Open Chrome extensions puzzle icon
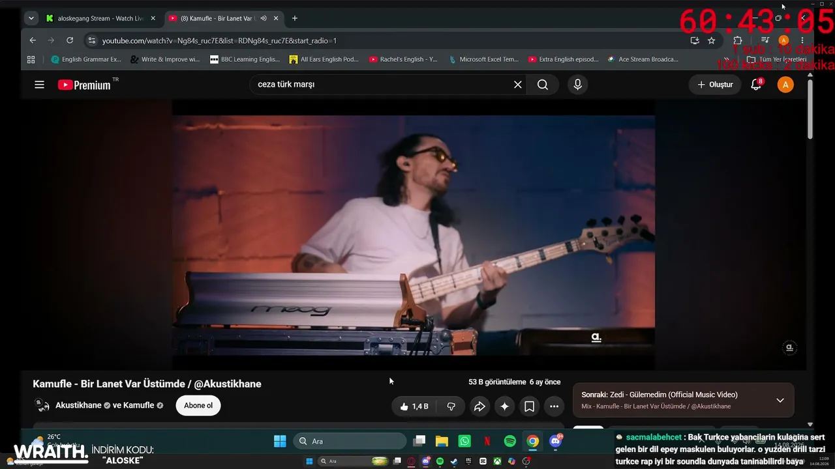Image resolution: width=835 pixels, height=469 pixels. pyautogui.click(x=738, y=40)
